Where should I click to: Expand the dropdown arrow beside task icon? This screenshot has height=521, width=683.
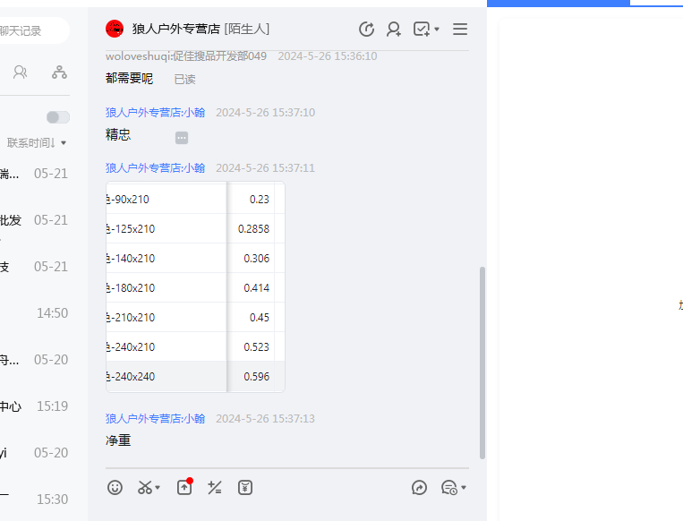(x=437, y=30)
